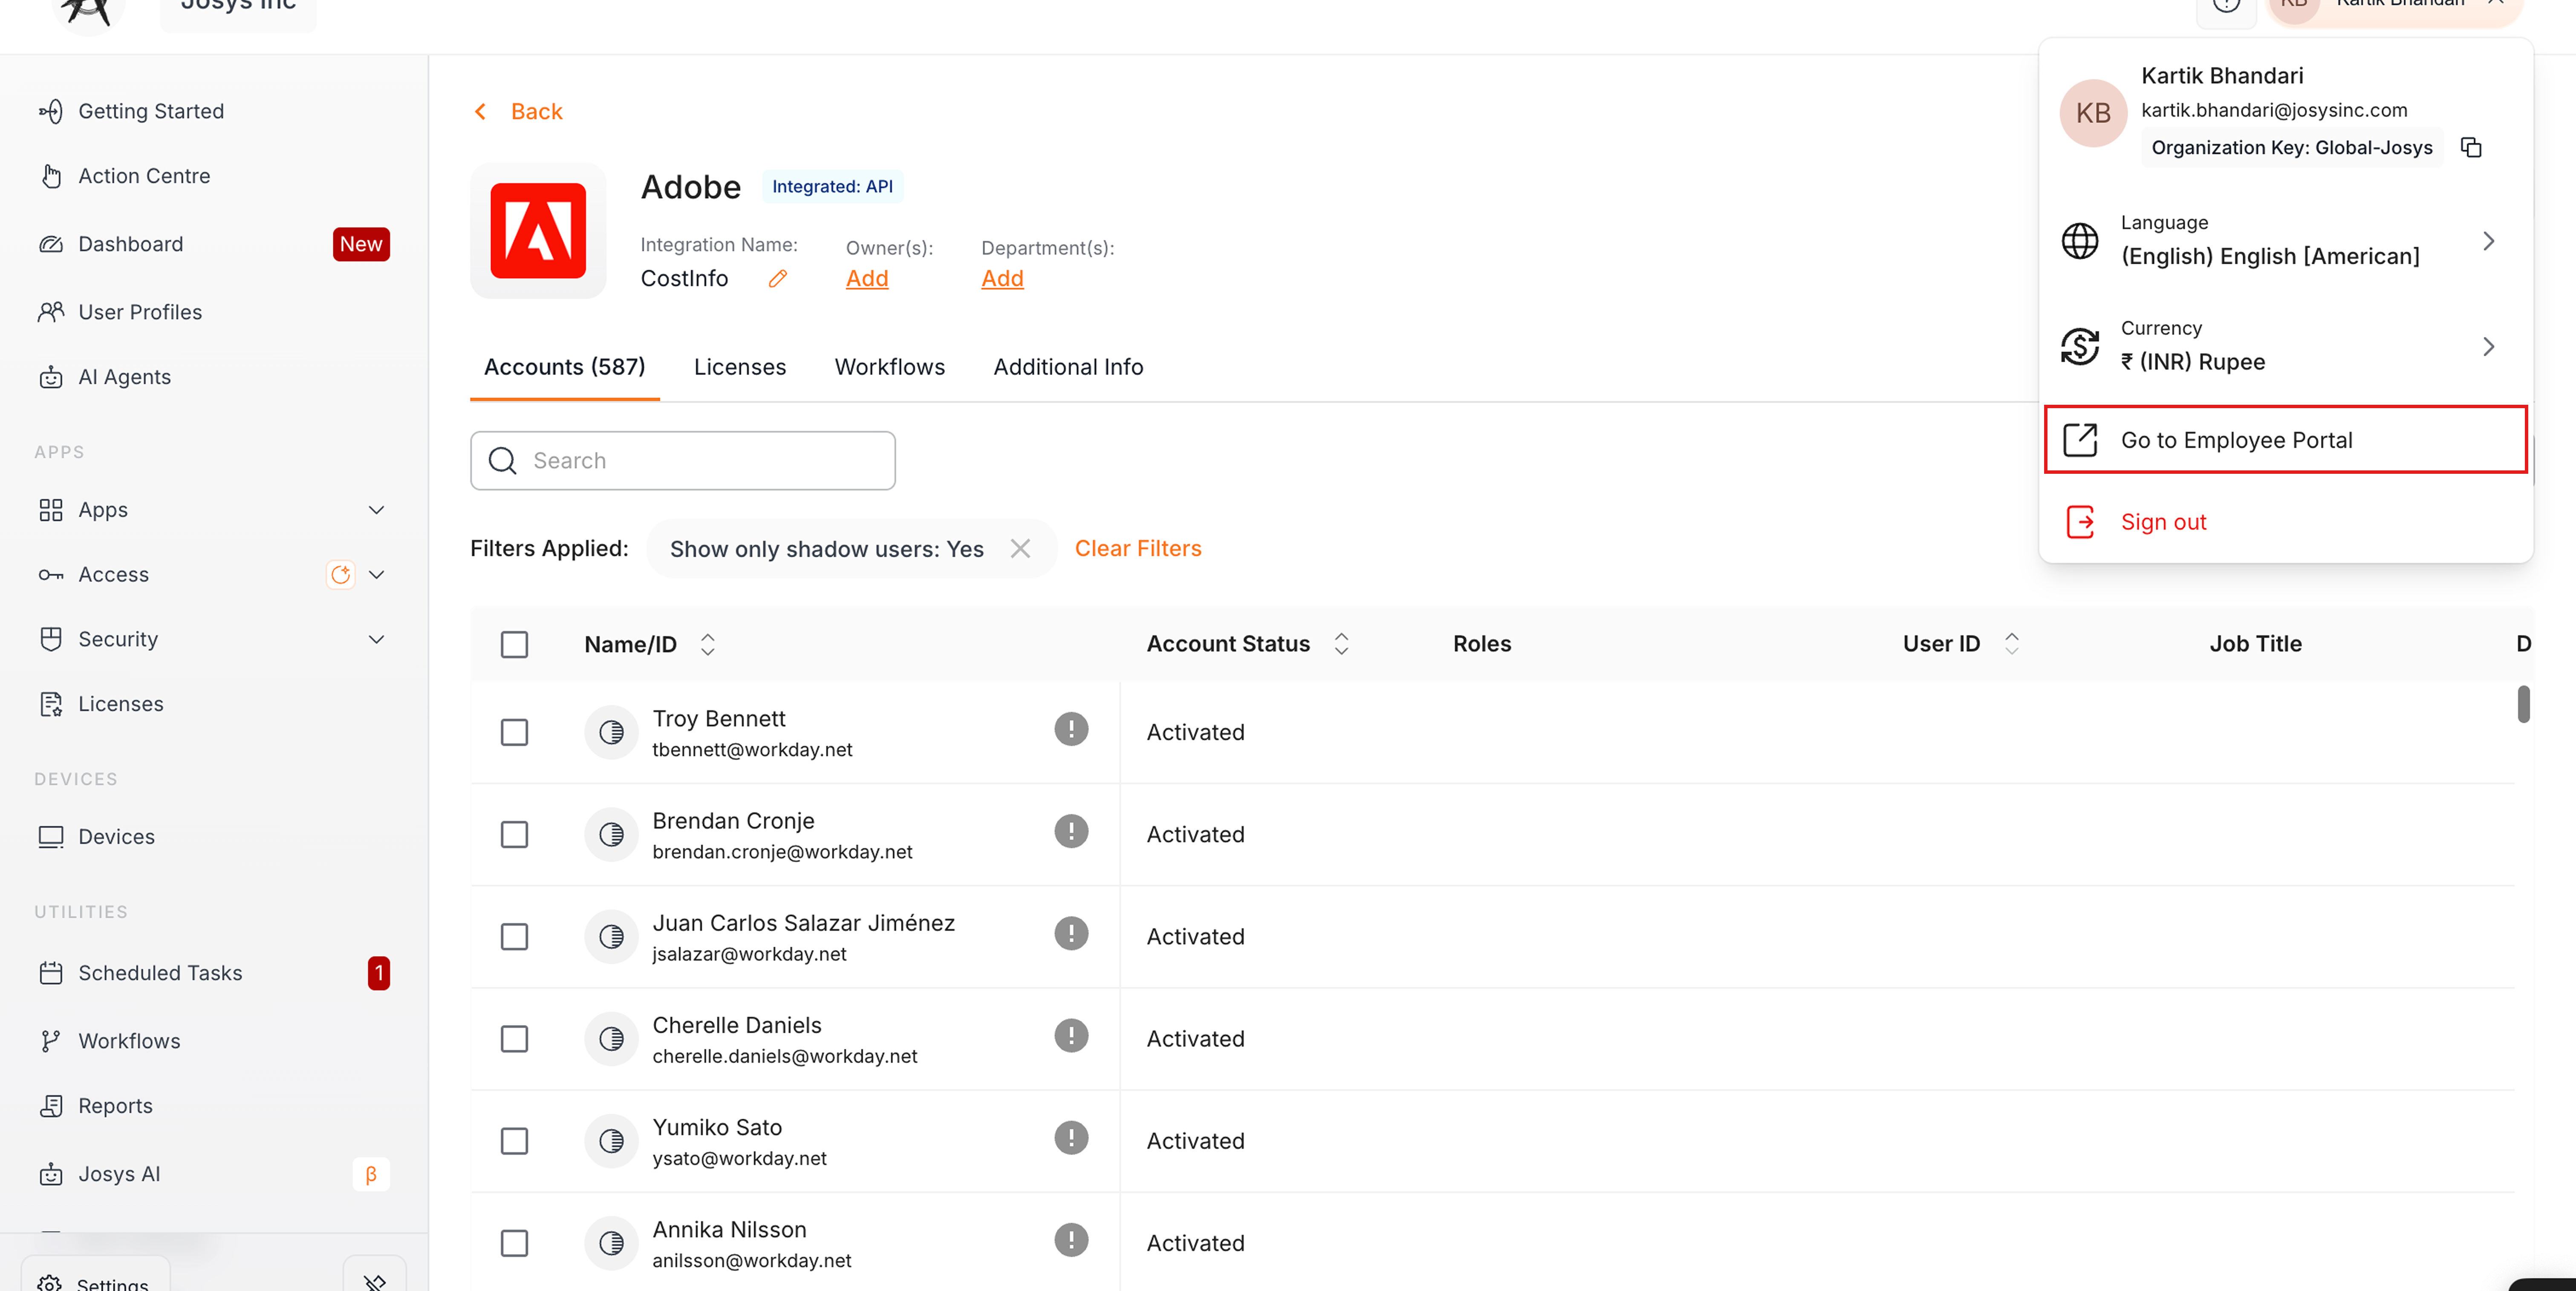Click the AI Agents robot icon
The width and height of the screenshot is (2576, 1291).
pyautogui.click(x=51, y=377)
